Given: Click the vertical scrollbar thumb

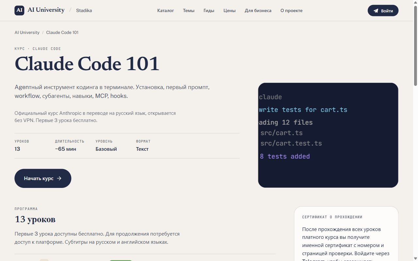Looking at the screenshot, I should 415,45.
